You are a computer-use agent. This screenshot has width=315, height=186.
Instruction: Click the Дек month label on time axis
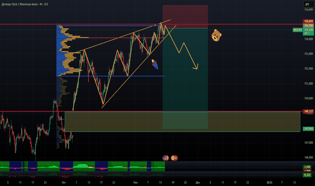198,182
